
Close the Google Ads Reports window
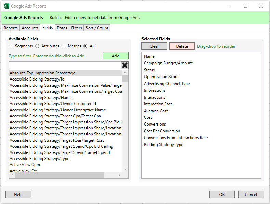click(x=261, y=6)
